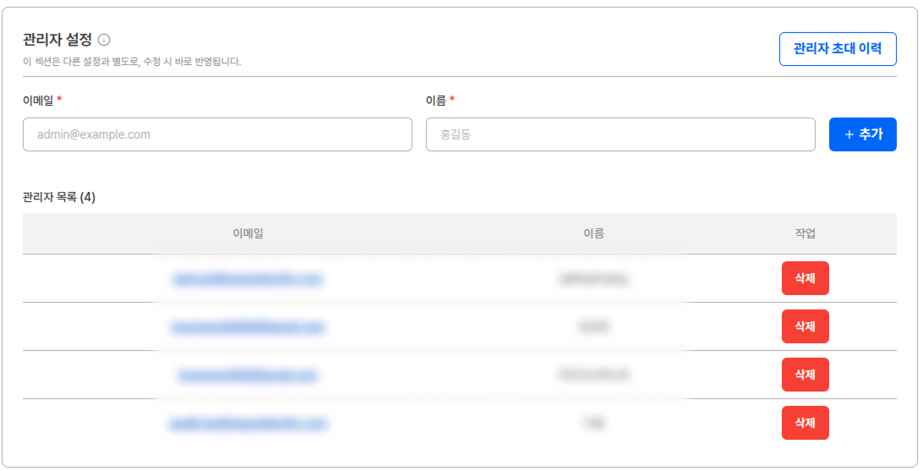Click the blue + 추가 button

(x=862, y=134)
